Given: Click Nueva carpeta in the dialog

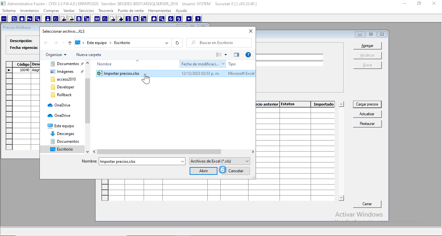Looking at the screenshot, I should [x=89, y=55].
